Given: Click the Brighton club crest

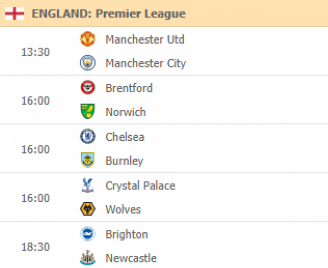Looking at the screenshot, I should [88, 234].
